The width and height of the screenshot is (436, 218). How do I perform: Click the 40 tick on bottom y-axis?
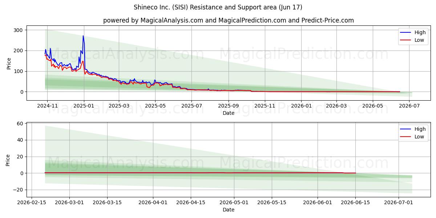tap(20, 140)
